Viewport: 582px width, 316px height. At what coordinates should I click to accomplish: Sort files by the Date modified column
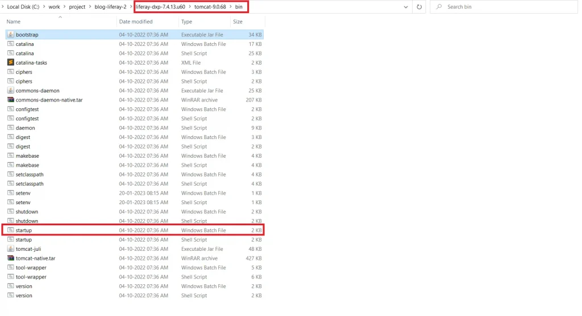coord(136,22)
